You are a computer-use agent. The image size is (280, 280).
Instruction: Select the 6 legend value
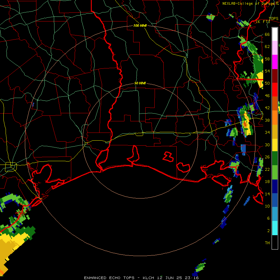[268, 218]
